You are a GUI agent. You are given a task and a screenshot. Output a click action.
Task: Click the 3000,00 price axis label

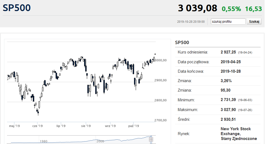(x=161, y=60)
